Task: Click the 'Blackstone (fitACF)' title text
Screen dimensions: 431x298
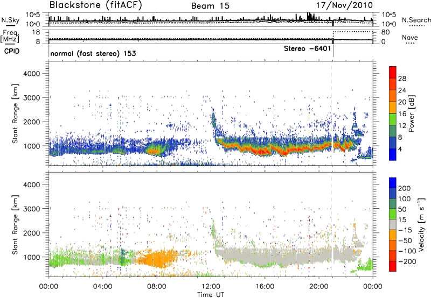Action: pyautogui.click(x=95, y=5)
